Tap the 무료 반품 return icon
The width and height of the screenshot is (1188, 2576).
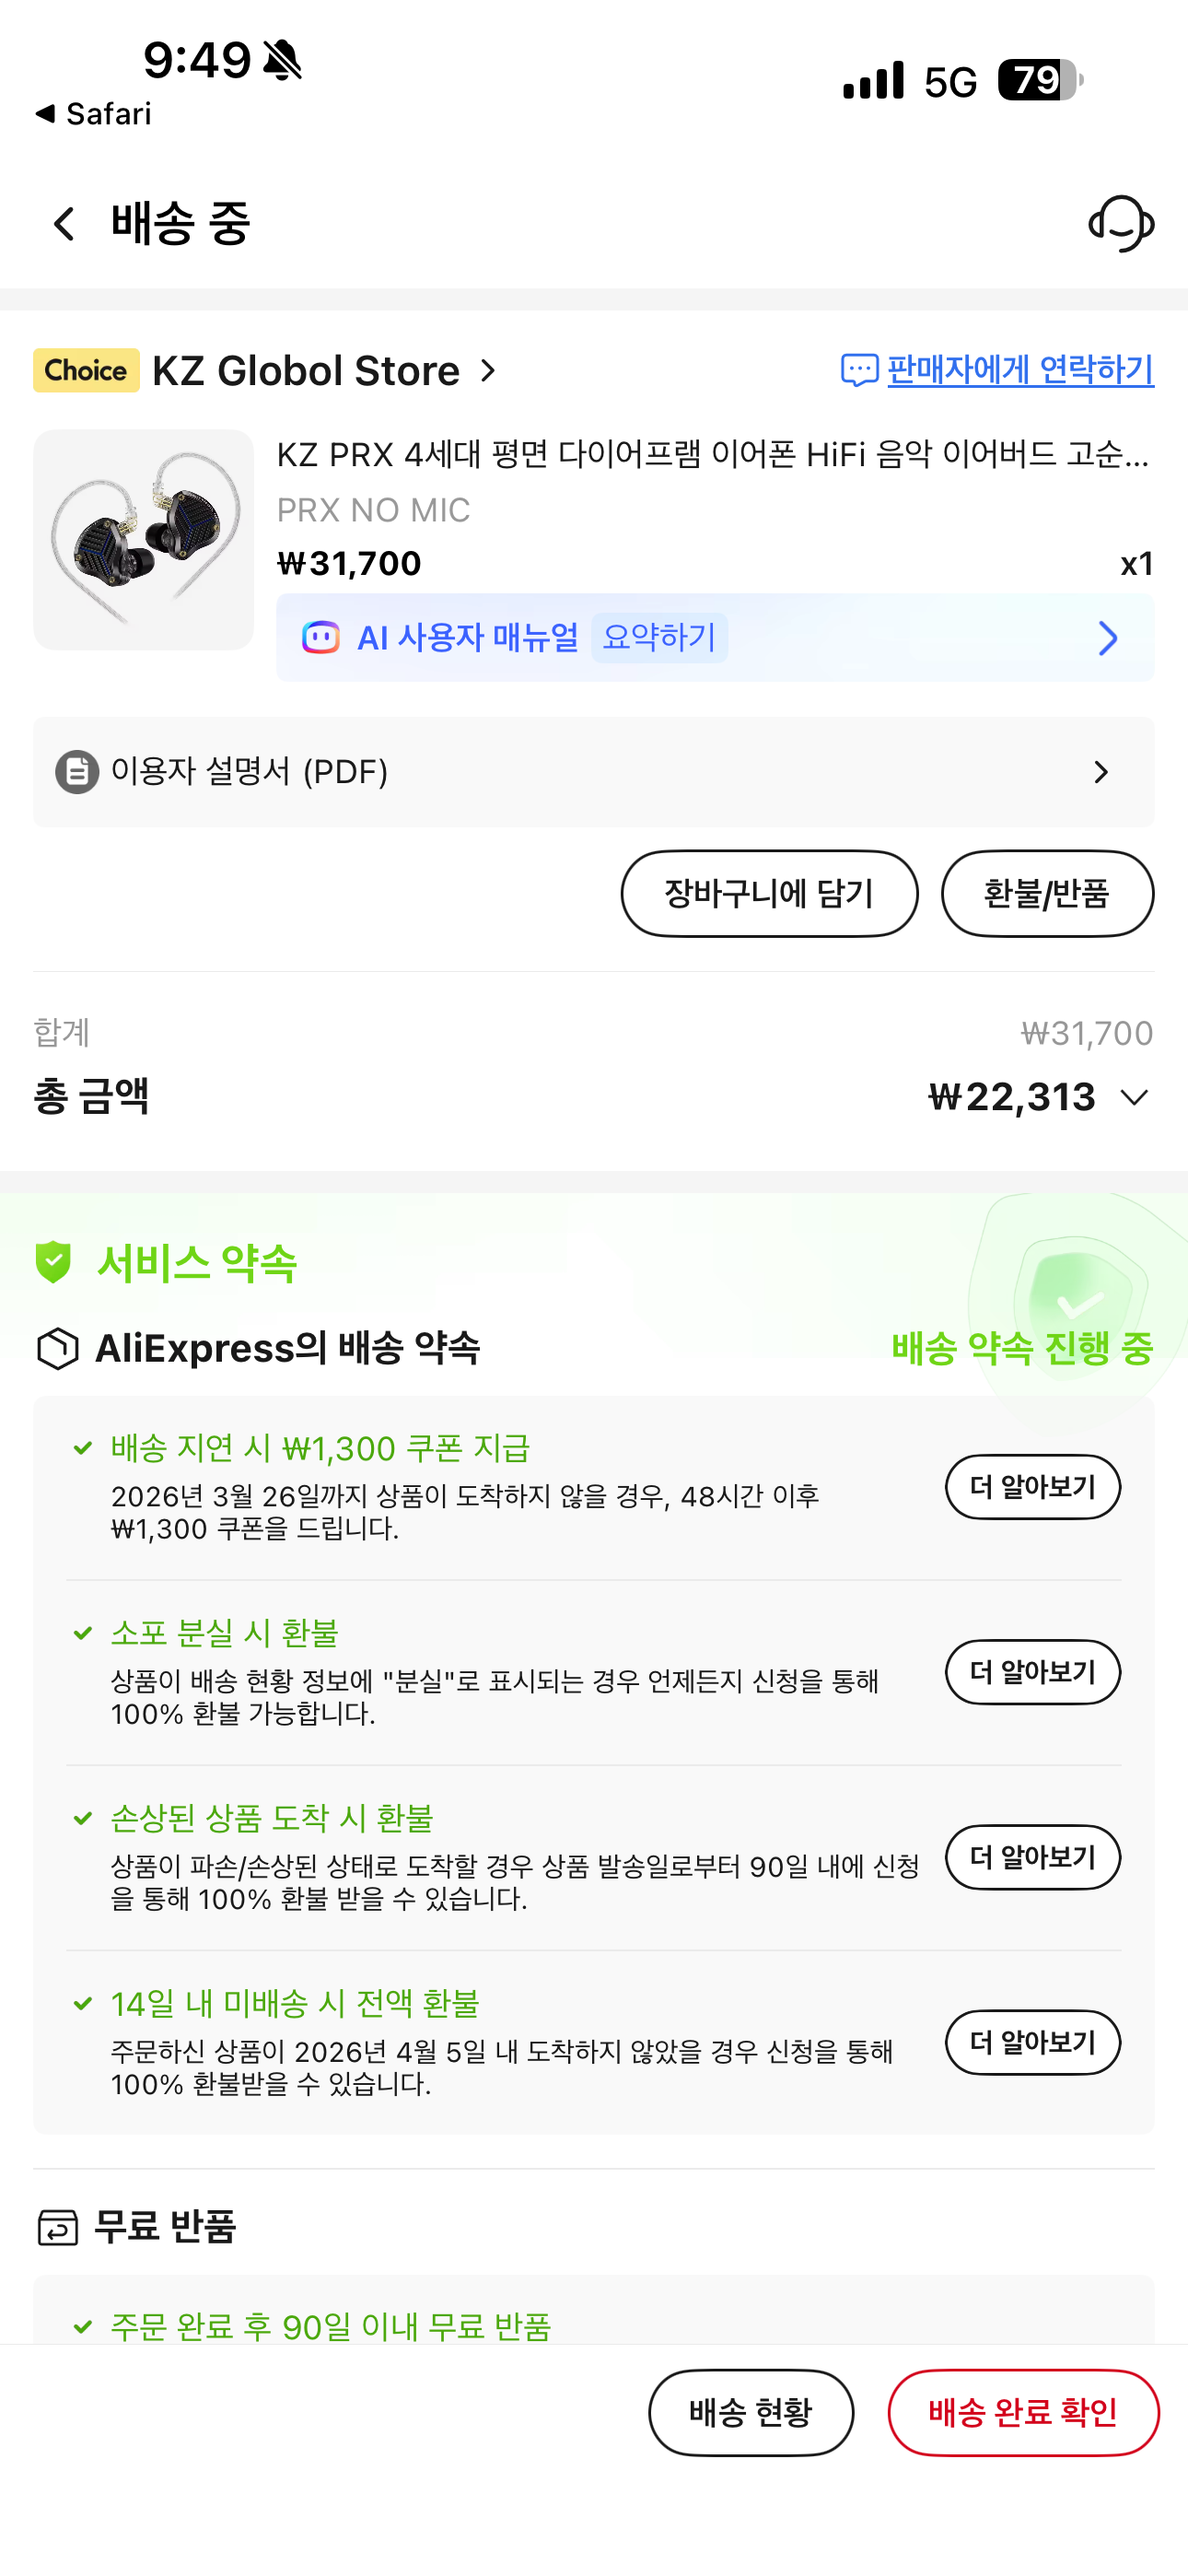(57, 2227)
